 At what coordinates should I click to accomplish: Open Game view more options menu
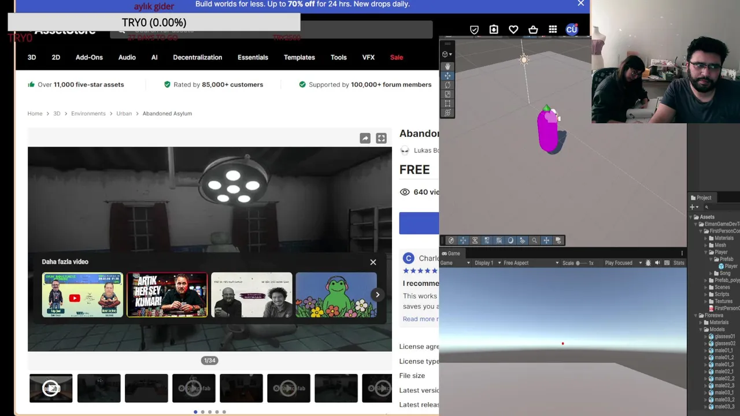point(682,253)
